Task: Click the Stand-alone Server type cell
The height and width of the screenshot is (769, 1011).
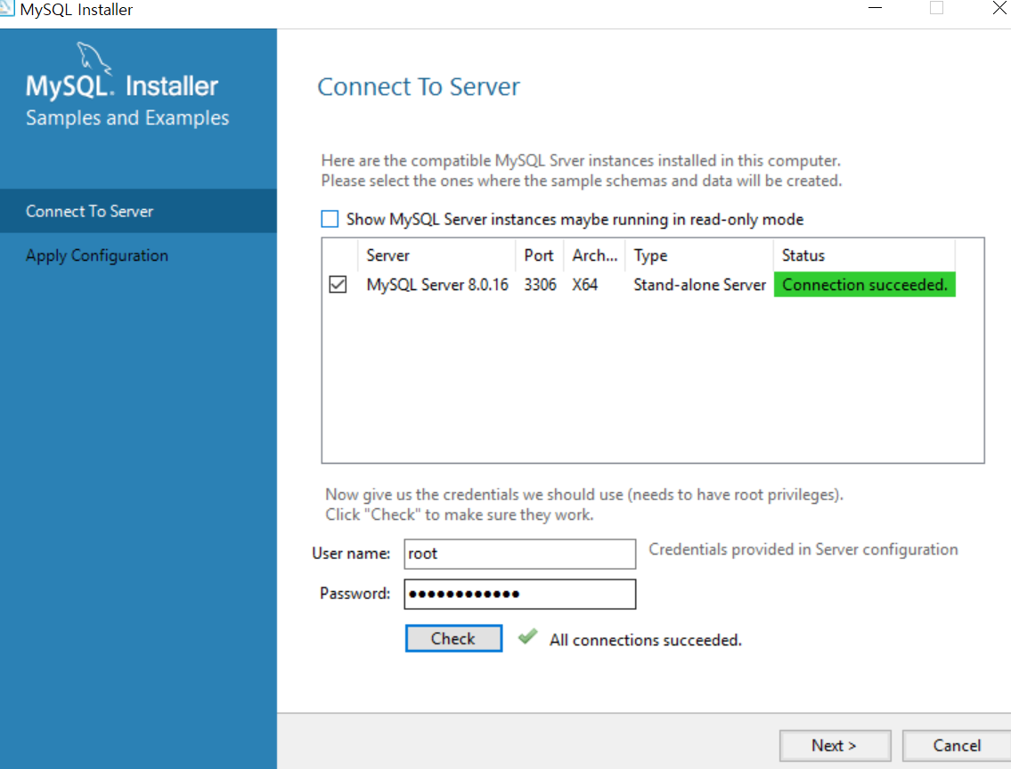Action: (x=699, y=285)
